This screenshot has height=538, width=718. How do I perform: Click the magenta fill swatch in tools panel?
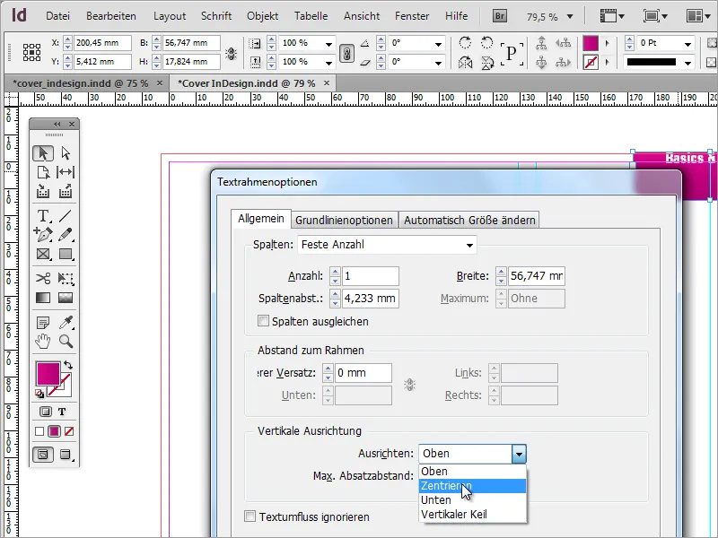coord(48,373)
